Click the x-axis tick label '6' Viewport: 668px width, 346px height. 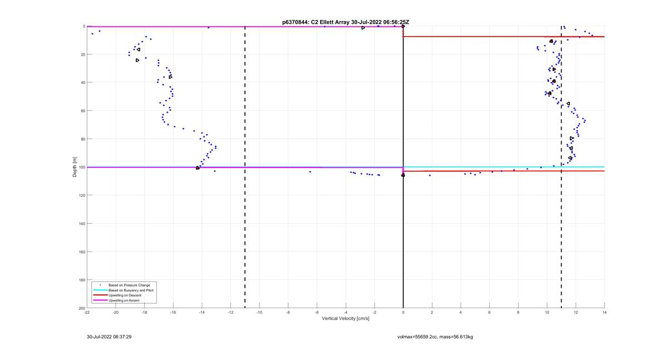[489, 312]
